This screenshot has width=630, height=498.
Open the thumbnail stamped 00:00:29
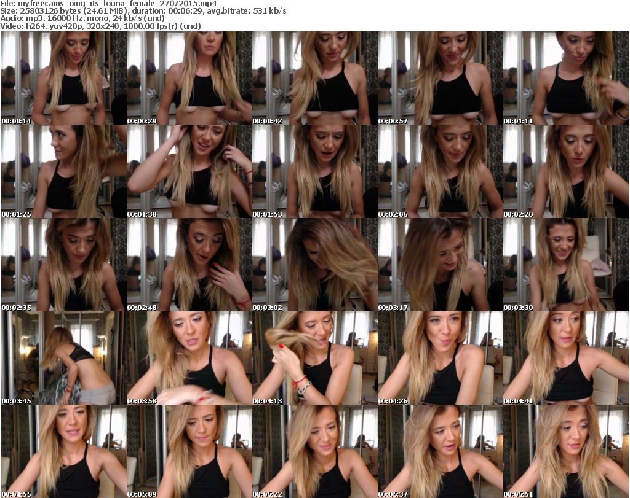tap(189, 78)
